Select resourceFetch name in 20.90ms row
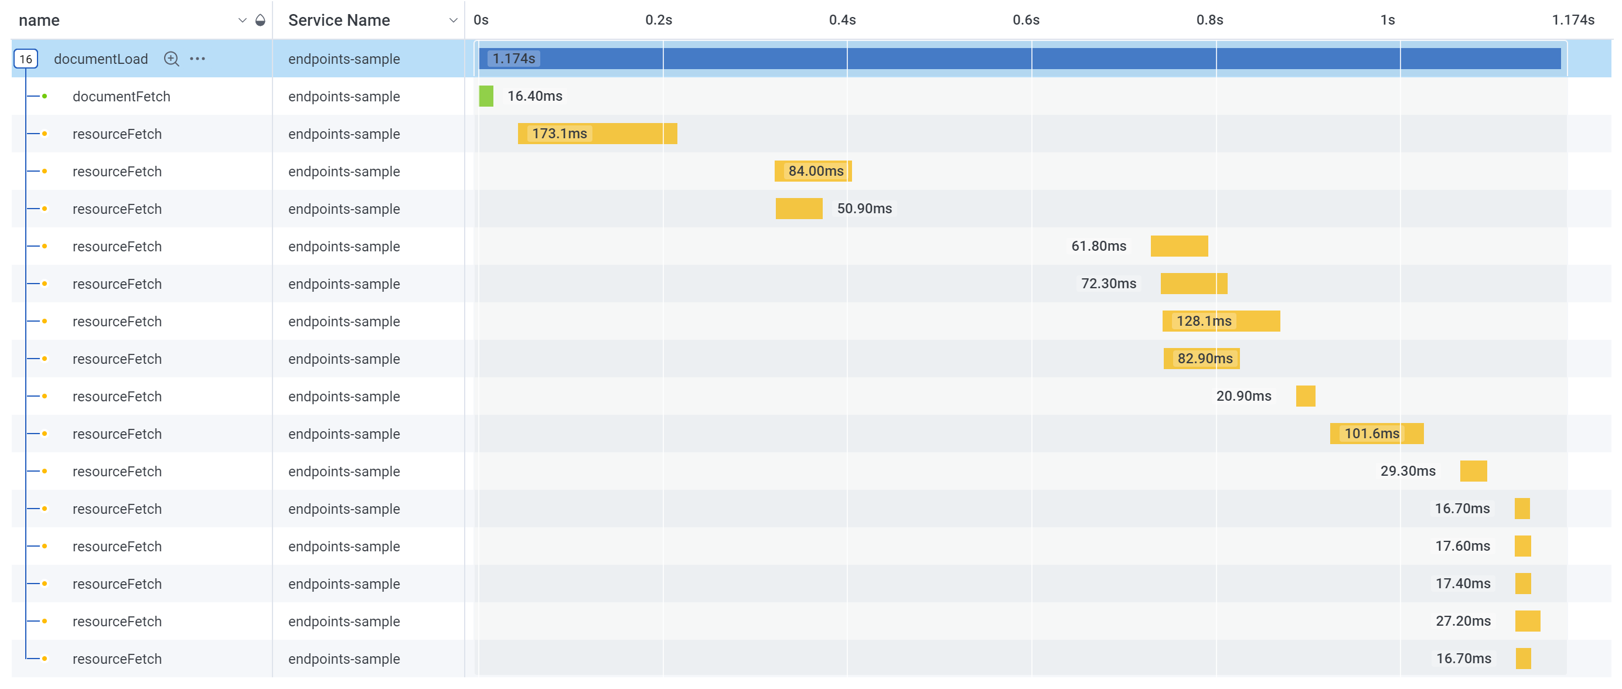Screen dimensions: 1622x689 coord(117,396)
